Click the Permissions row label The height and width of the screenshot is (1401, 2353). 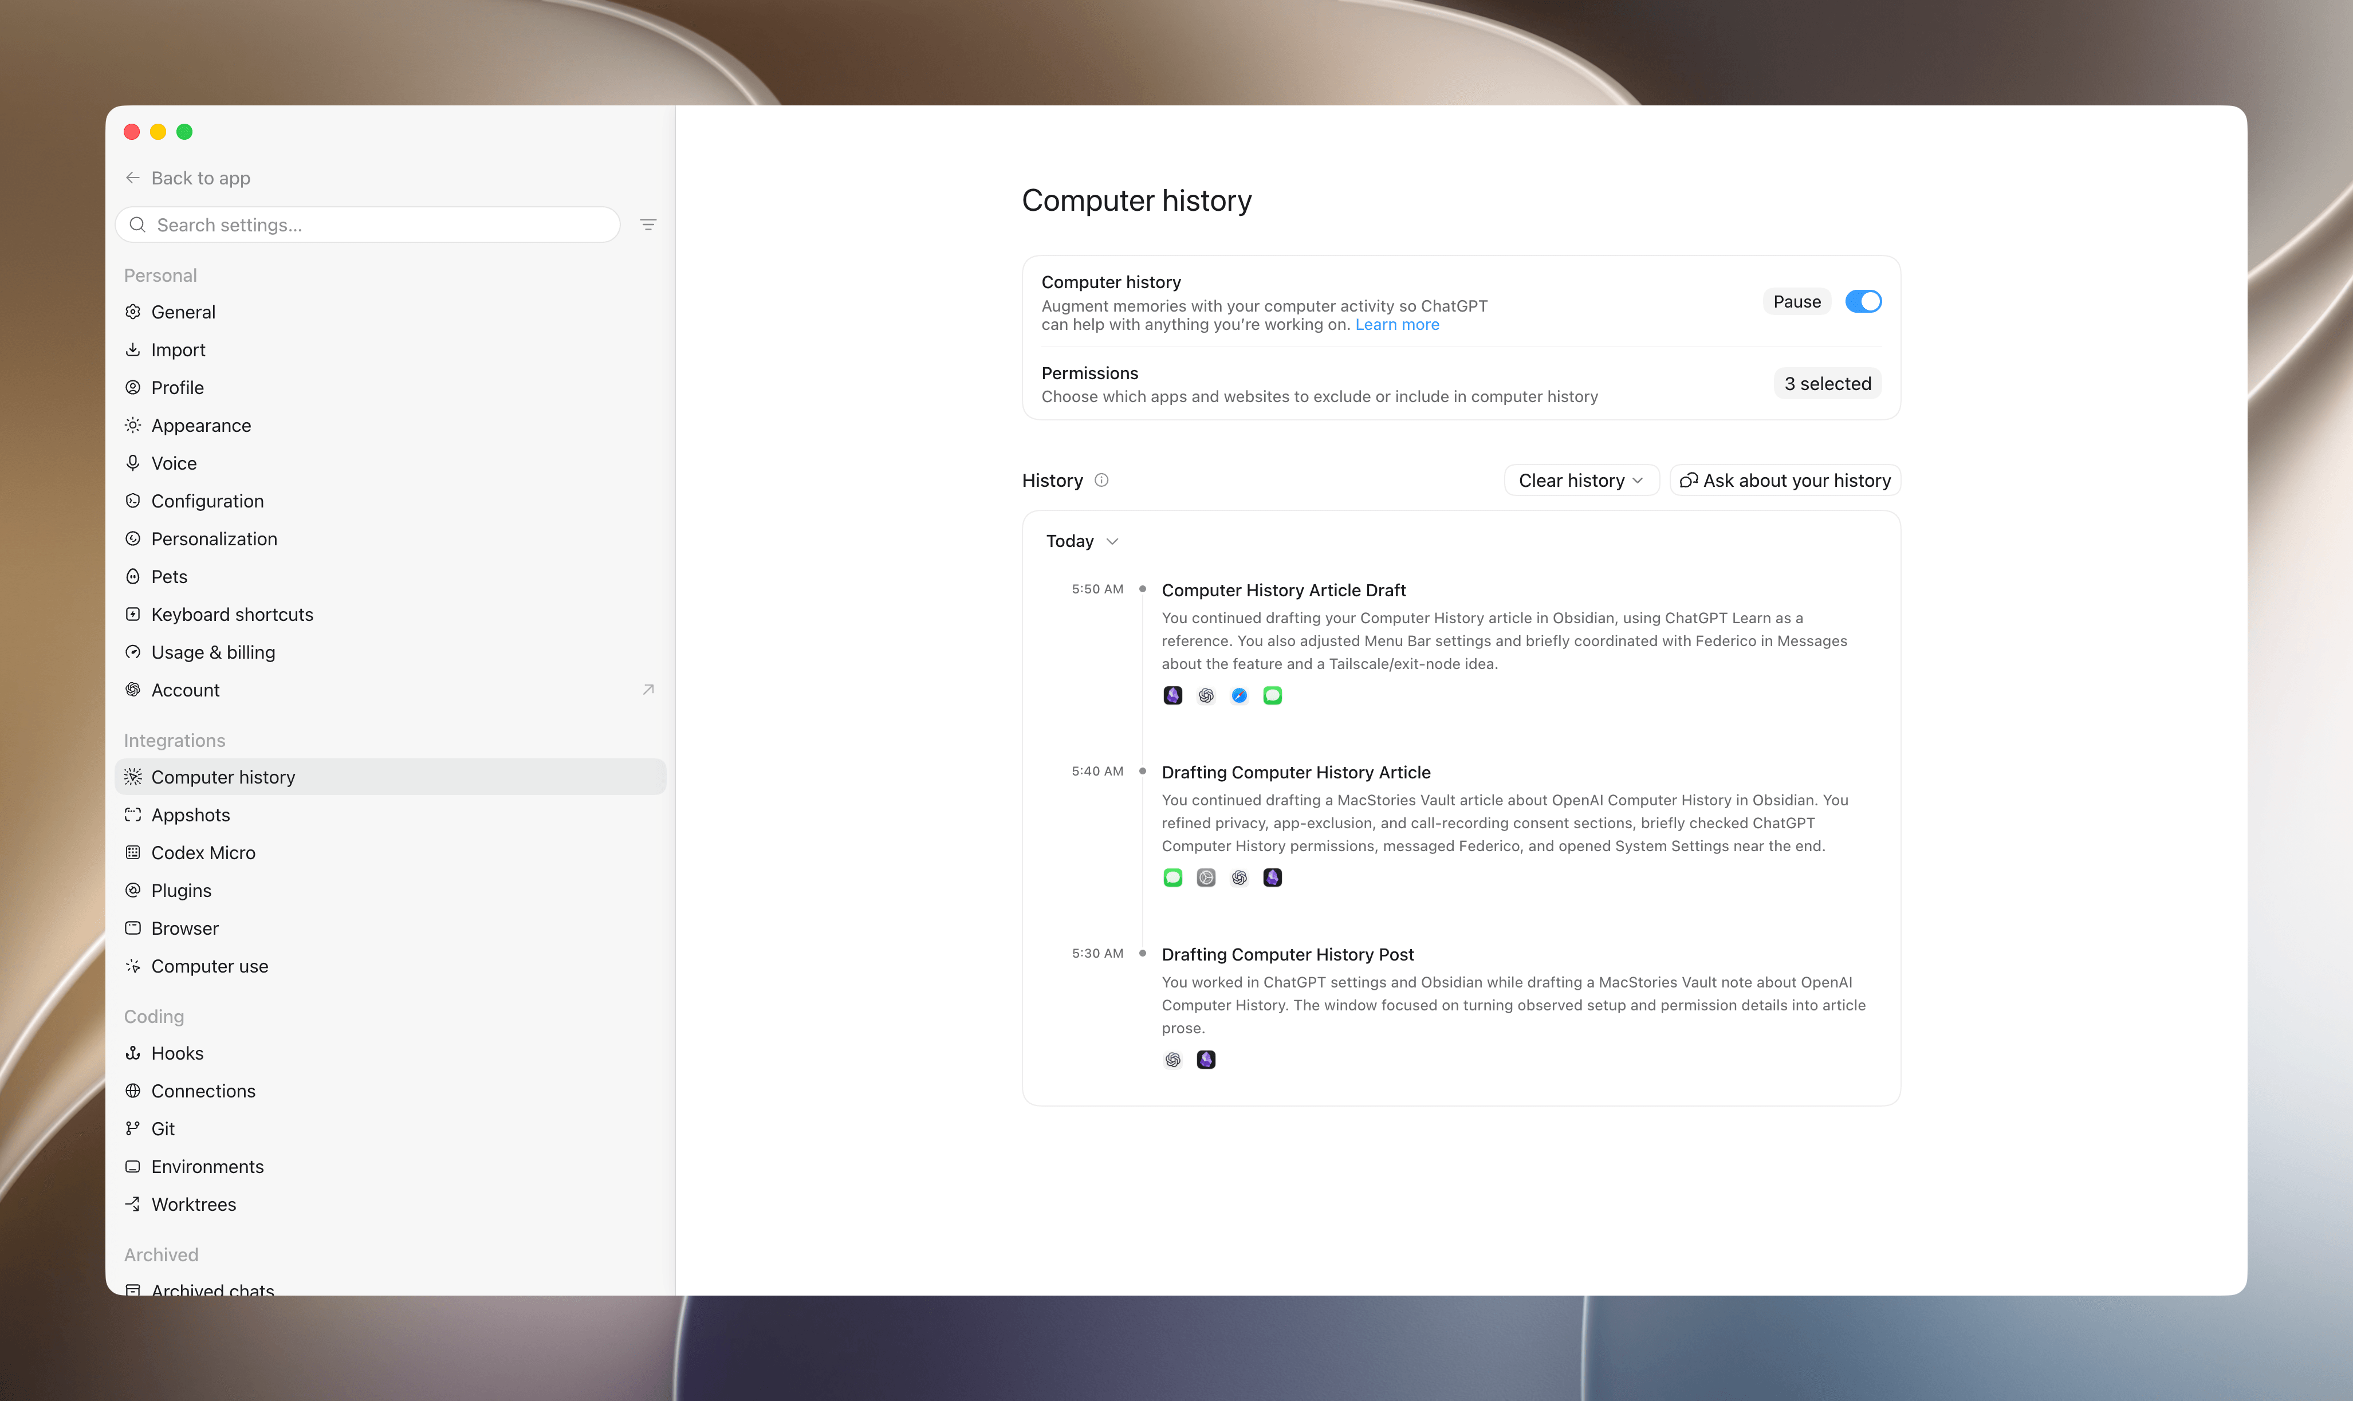tap(1089, 373)
